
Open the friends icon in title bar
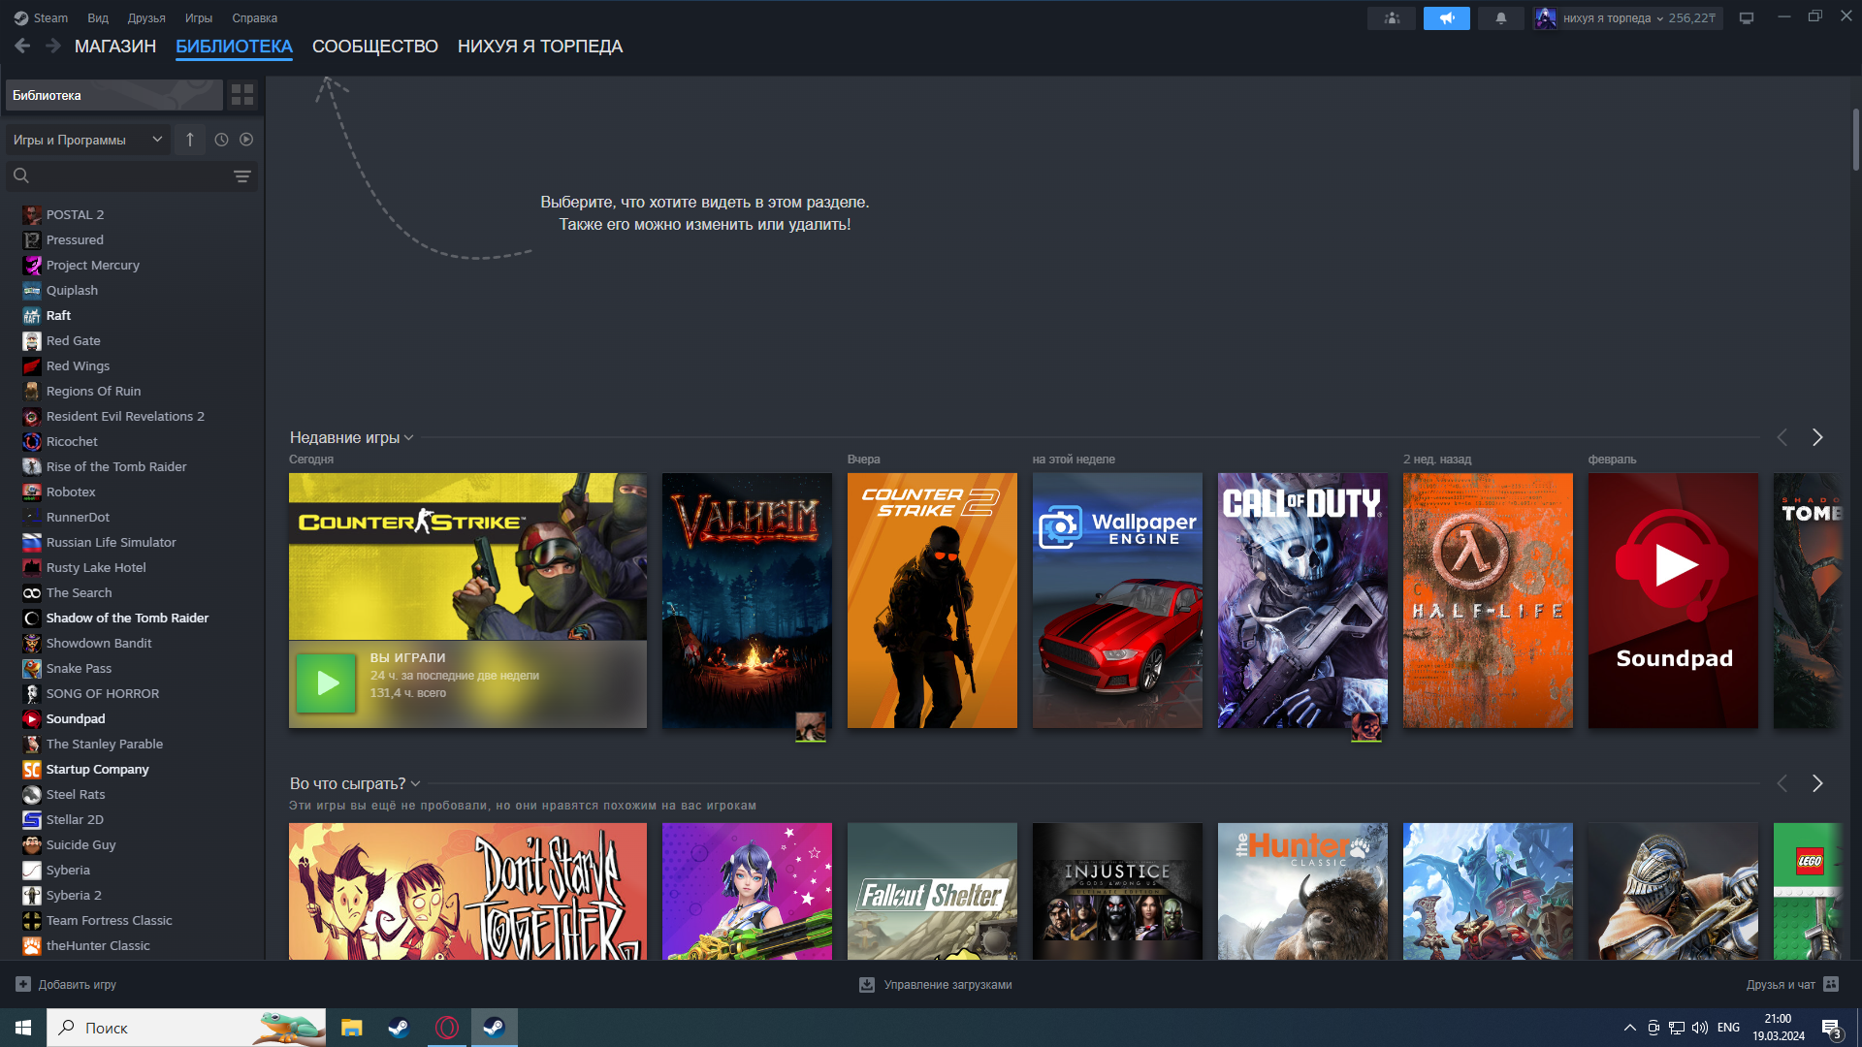[x=1392, y=18]
